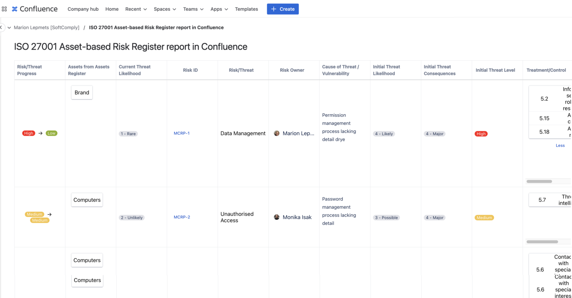Open the Confluence app switcher grid

pos(4,9)
